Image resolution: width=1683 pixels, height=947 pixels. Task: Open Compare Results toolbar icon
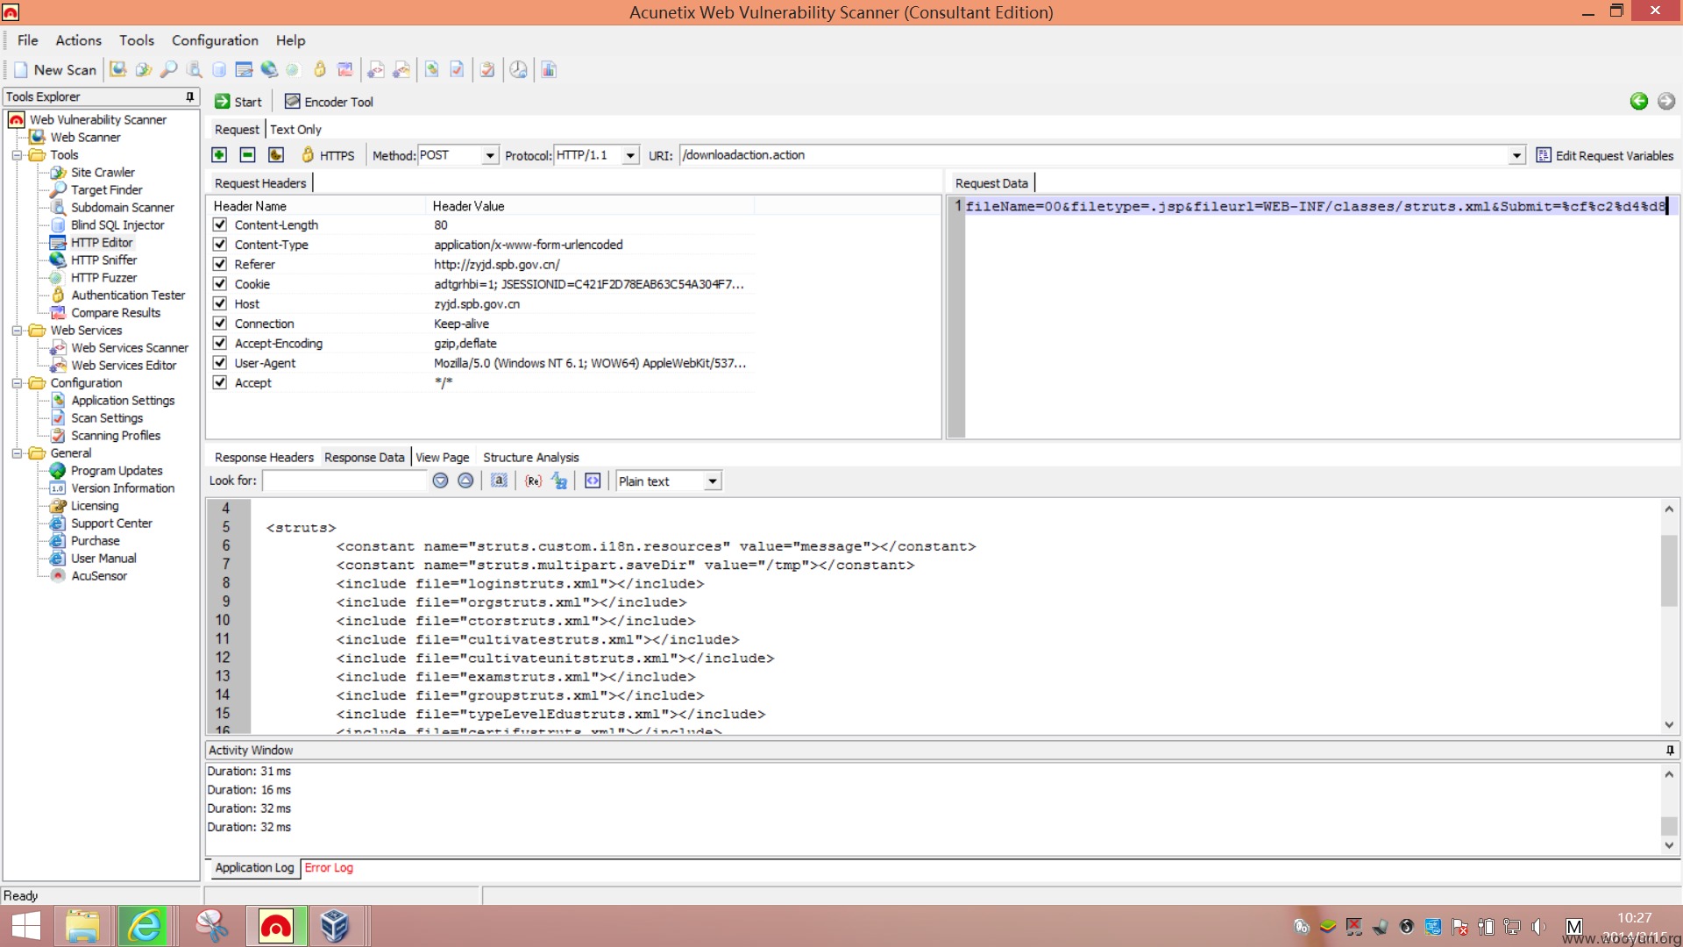344,69
